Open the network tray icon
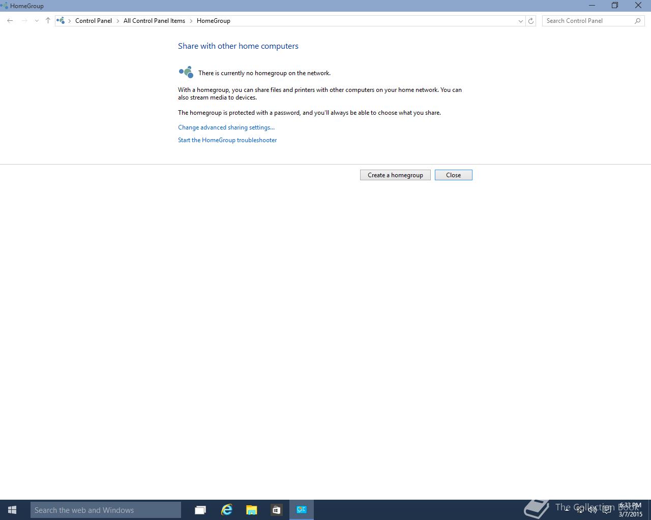The height and width of the screenshot is (520, 651). tap(580, 510)
